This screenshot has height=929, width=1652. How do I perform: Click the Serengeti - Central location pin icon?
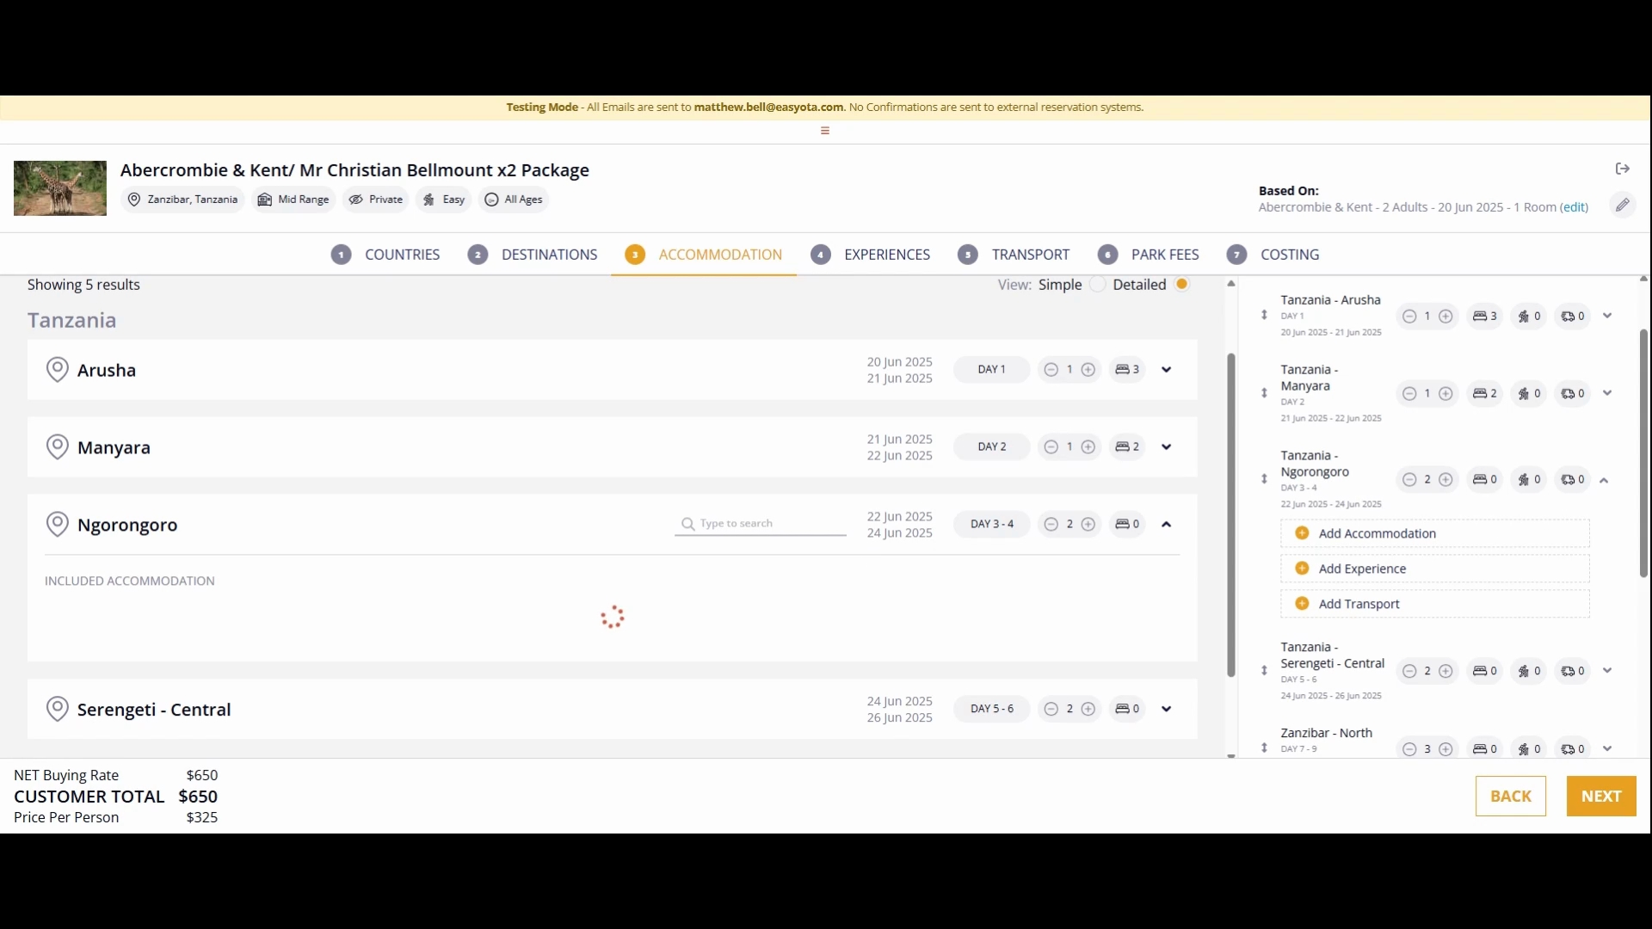click(x=57, y=710)
